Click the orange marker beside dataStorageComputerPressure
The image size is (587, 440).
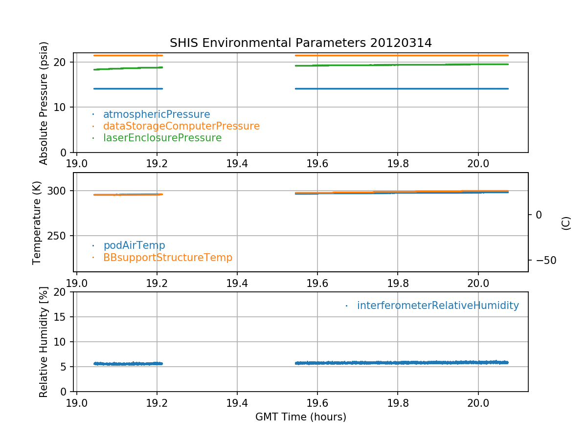click(93, 126)
